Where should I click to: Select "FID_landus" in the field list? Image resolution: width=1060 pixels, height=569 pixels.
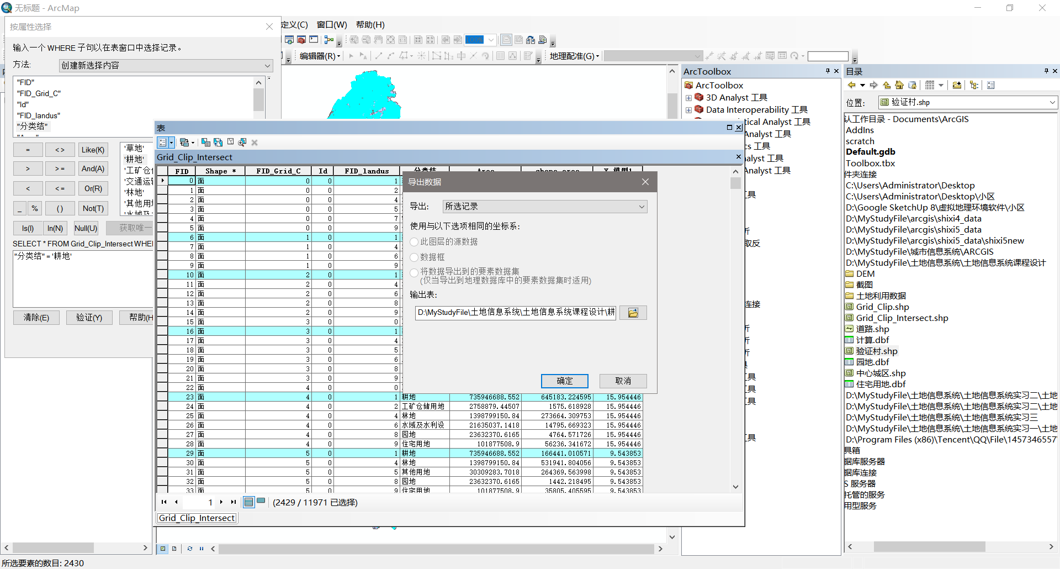(x=38, y=115)
